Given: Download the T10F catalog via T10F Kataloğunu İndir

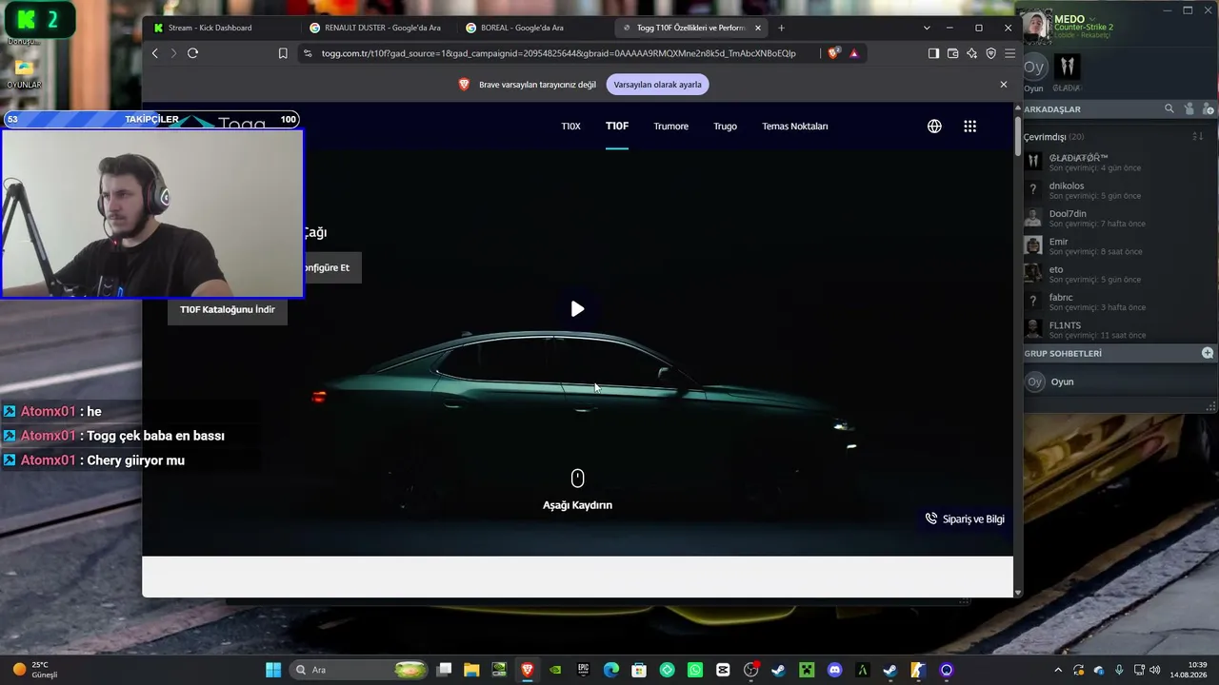Looking at the screenshot, I should click(228, 309).
